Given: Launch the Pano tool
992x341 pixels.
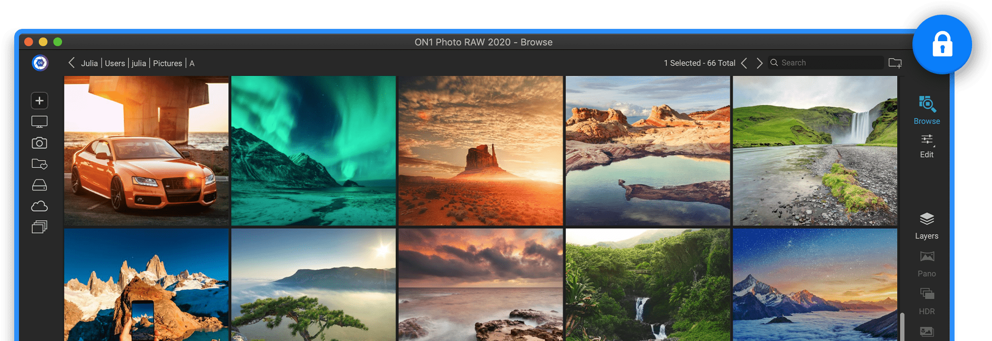Looking at the screenshot, I should (x=927, y=264).
